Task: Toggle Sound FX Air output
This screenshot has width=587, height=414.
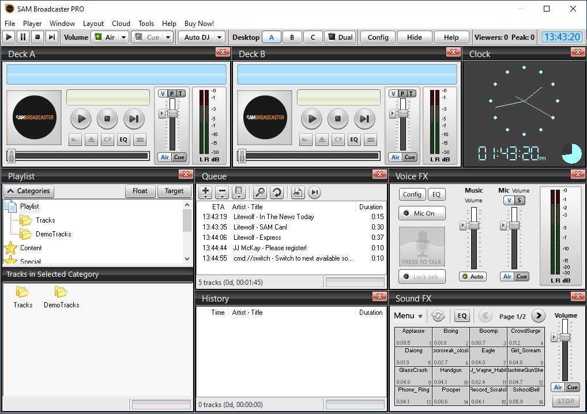Action: pyautogui.click(x=558, y=387)
